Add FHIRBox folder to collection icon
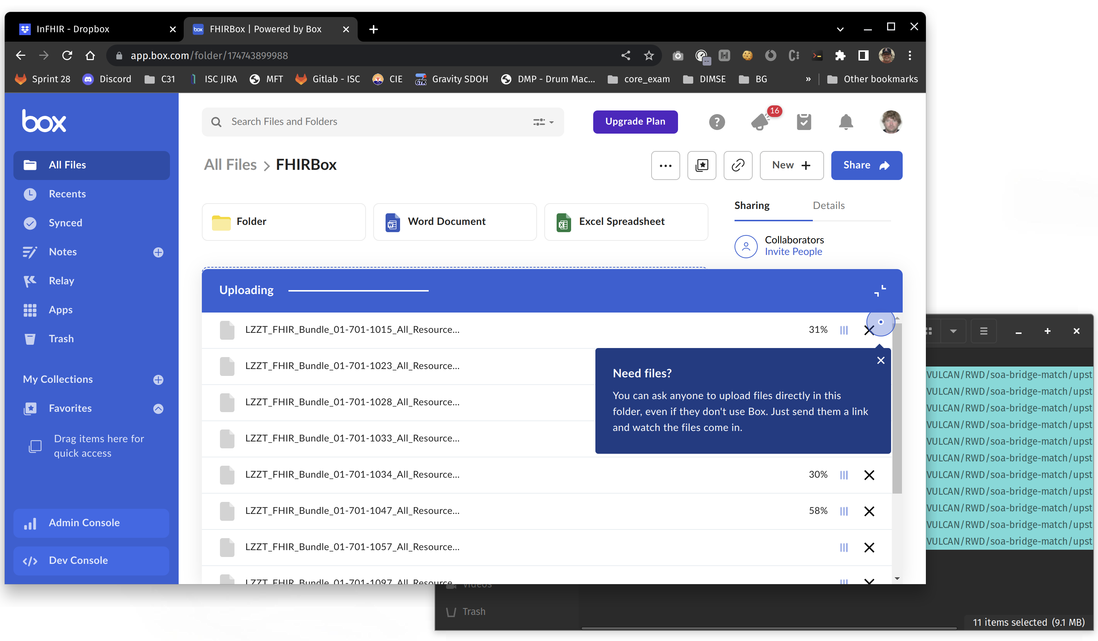 pyautogui.click(x=702, y=166)
